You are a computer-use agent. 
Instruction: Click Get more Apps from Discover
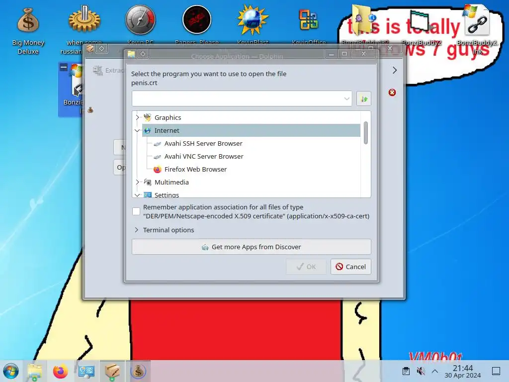point(251,247)
